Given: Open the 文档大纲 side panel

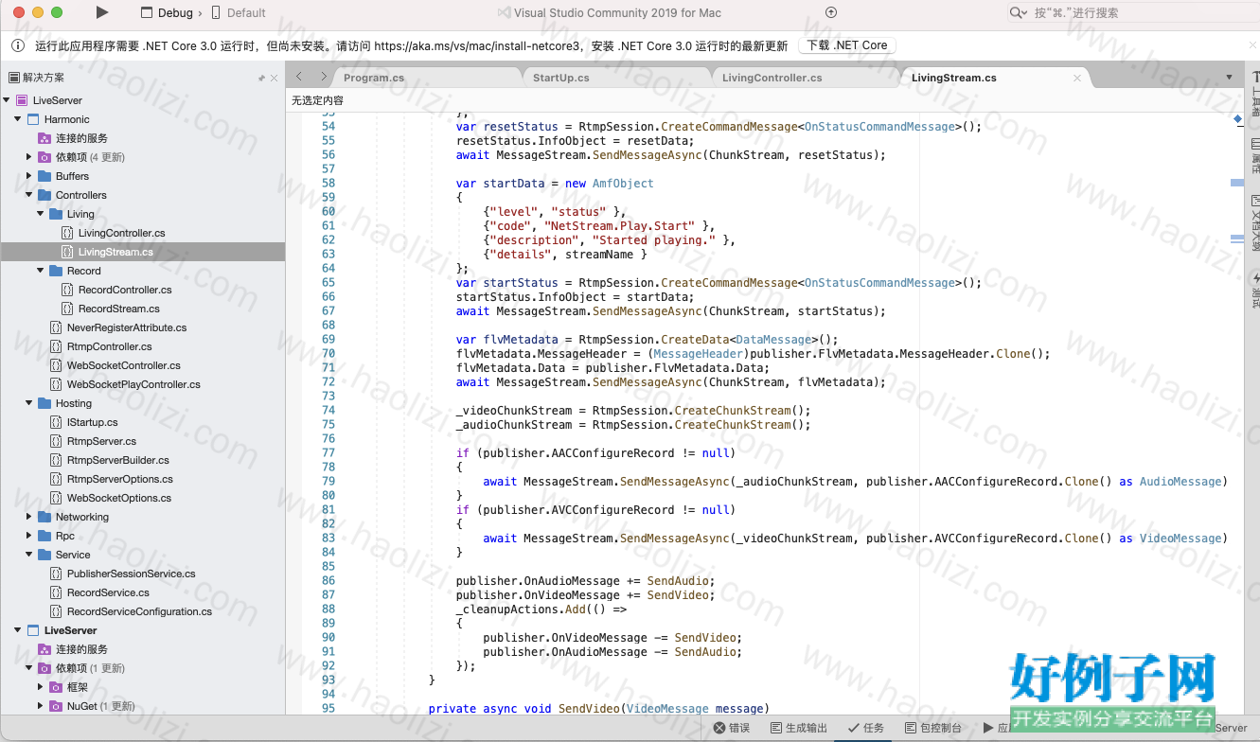Looking at the screenshot, I should 1255,221.
